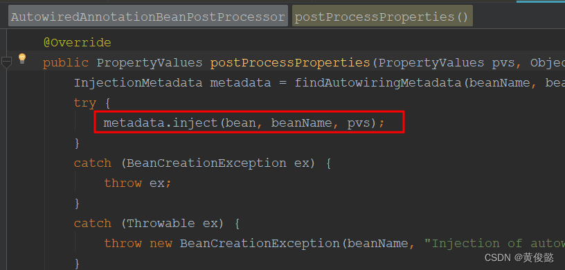565x270 pixels.
Task: Place cursor on the try keyword
Action: click(x=85, y=103)
